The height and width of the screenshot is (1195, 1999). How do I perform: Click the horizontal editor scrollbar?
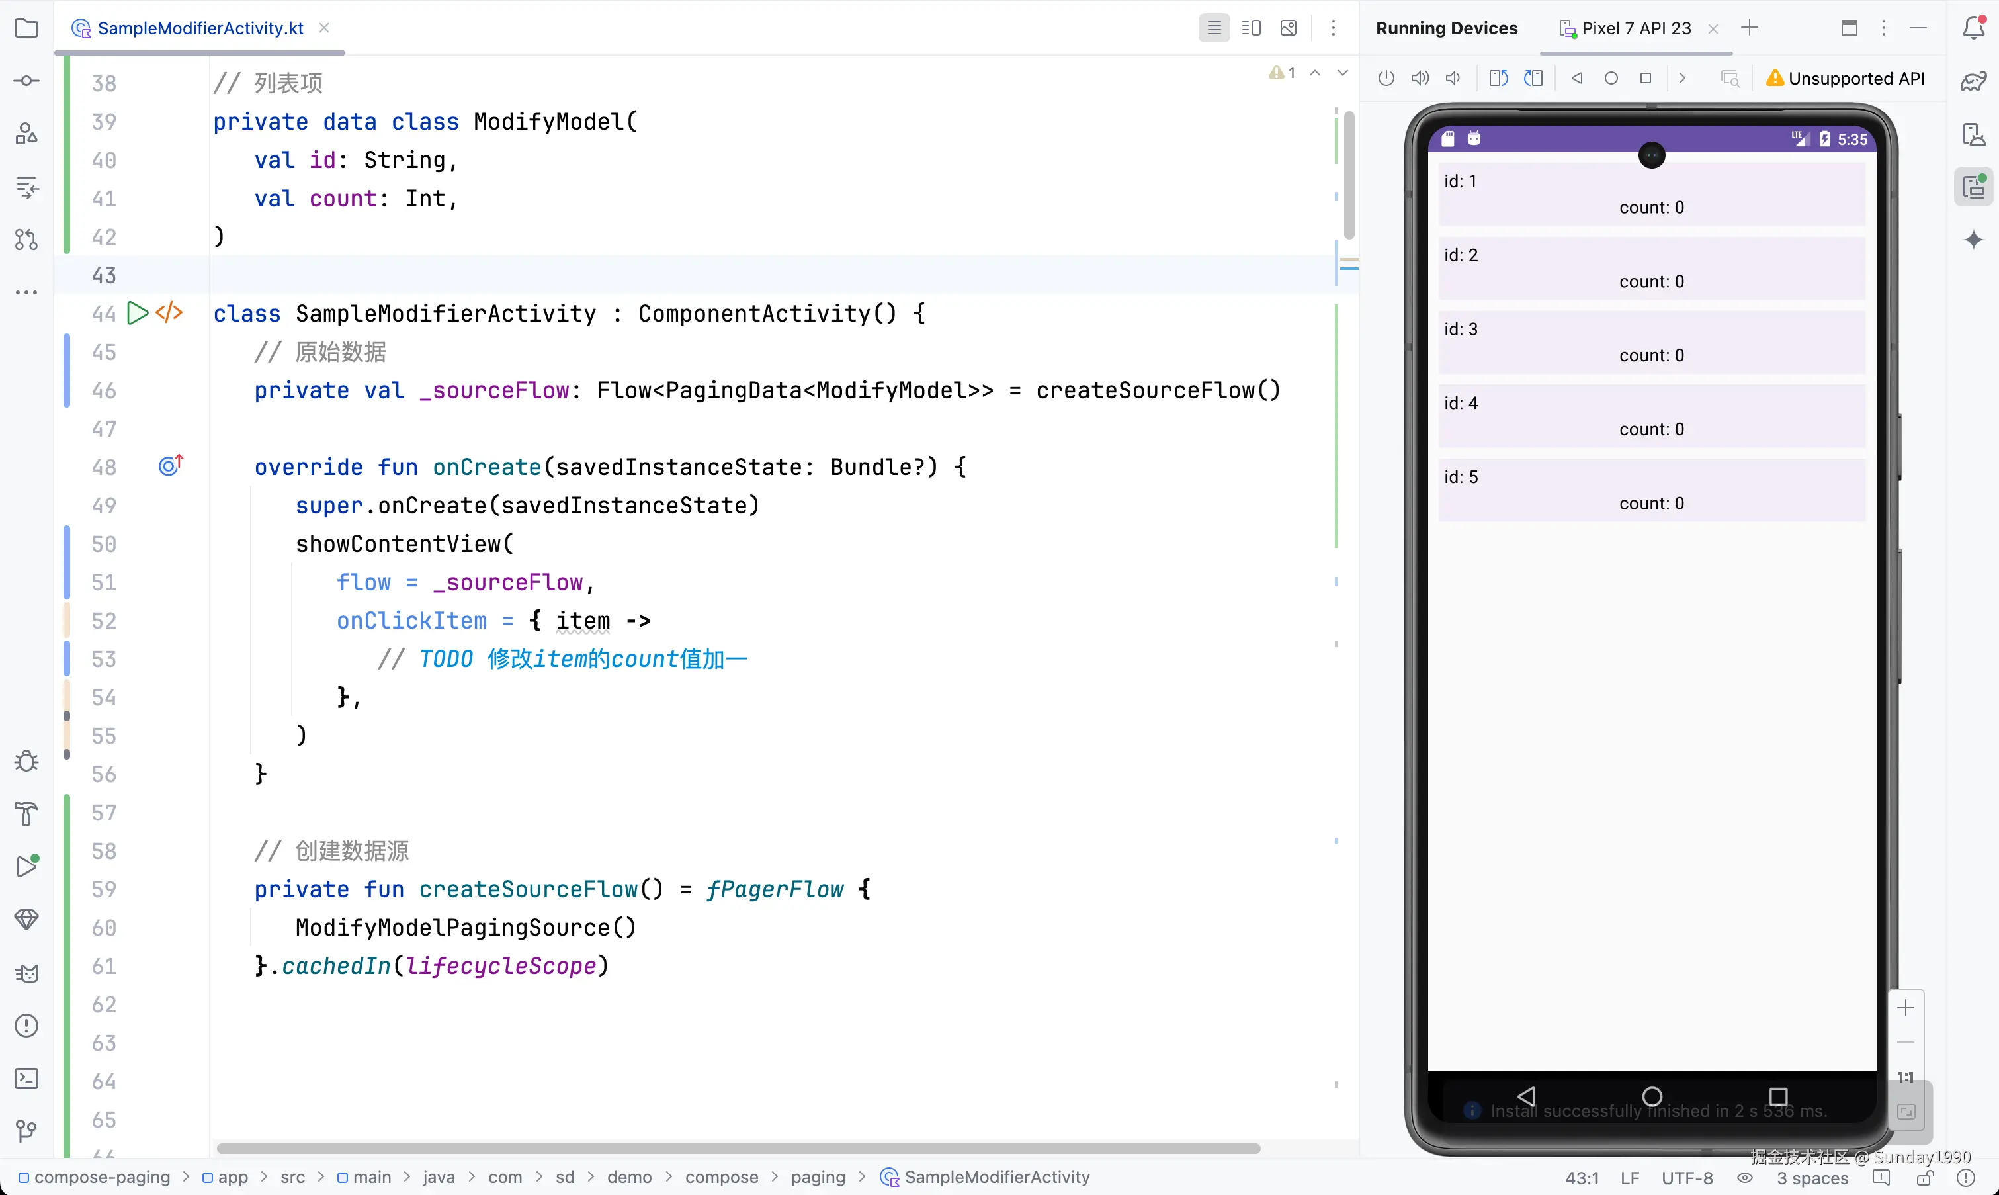tap(737, 1148)
